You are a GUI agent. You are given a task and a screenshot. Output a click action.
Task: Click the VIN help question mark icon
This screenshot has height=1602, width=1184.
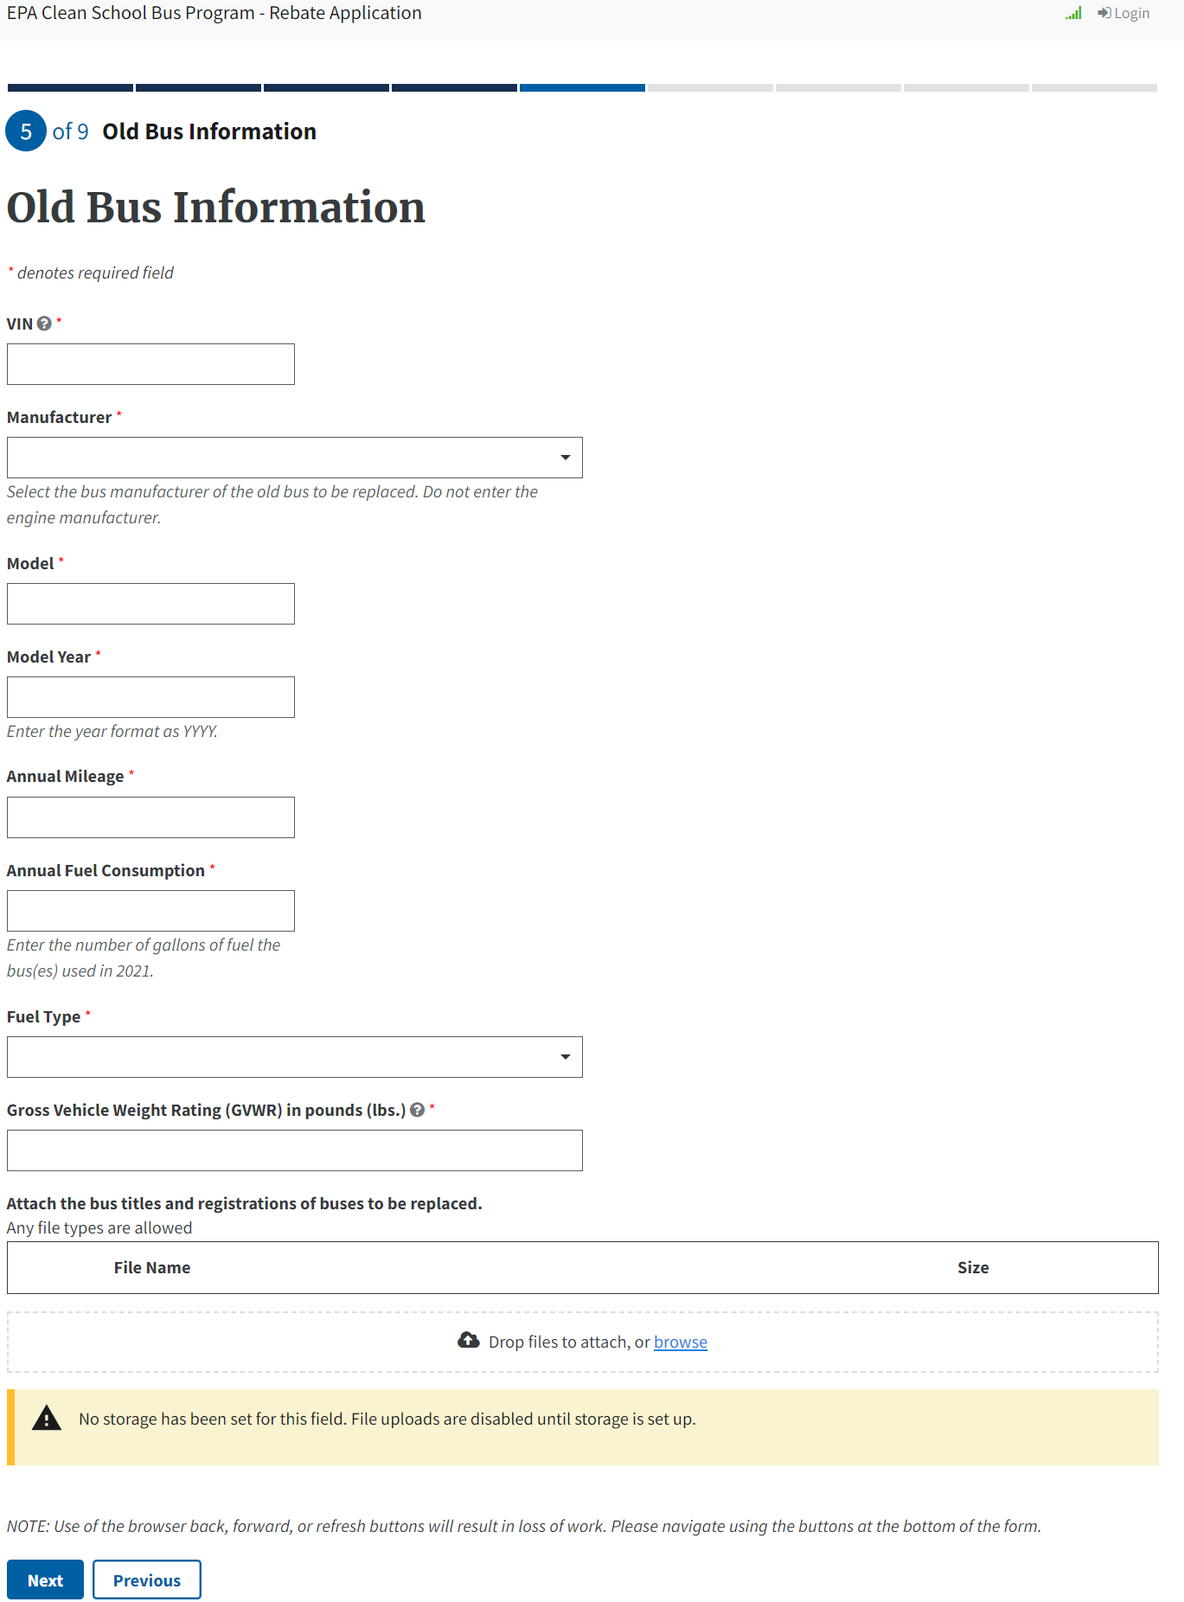[x=44, y=324]
